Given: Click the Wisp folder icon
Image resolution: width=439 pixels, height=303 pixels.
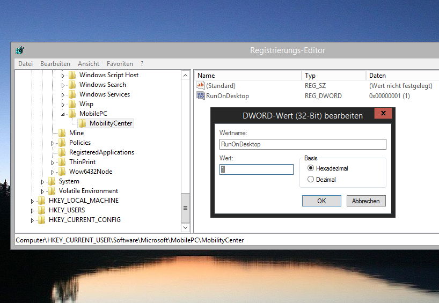Looking at the screenshot, I should point(72,104).
